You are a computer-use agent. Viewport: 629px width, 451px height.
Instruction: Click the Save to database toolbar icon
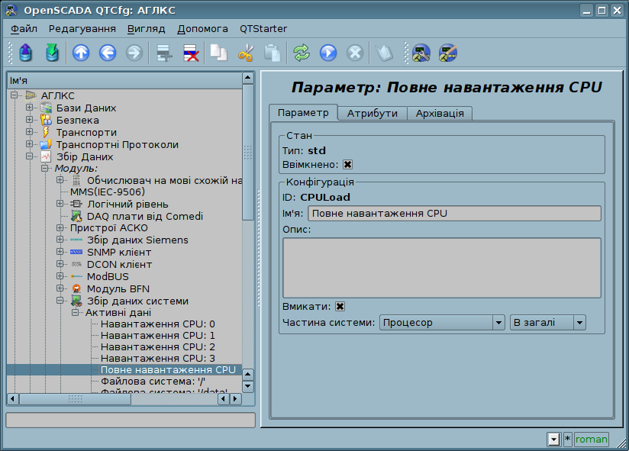click(51, 53)
